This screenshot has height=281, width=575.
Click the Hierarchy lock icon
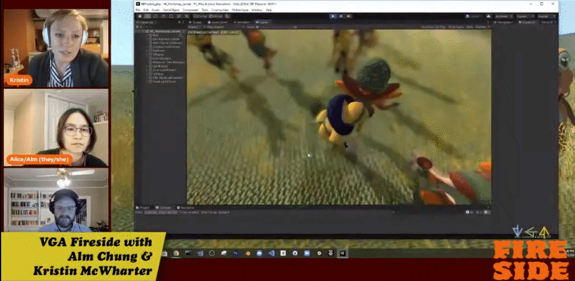click(x=179, y=22)
